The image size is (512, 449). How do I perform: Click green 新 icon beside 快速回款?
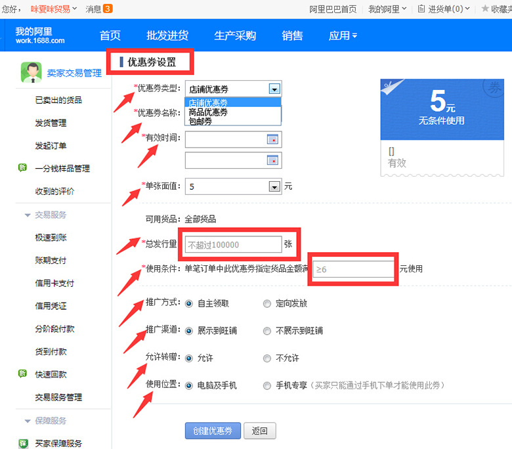[22, 374]
